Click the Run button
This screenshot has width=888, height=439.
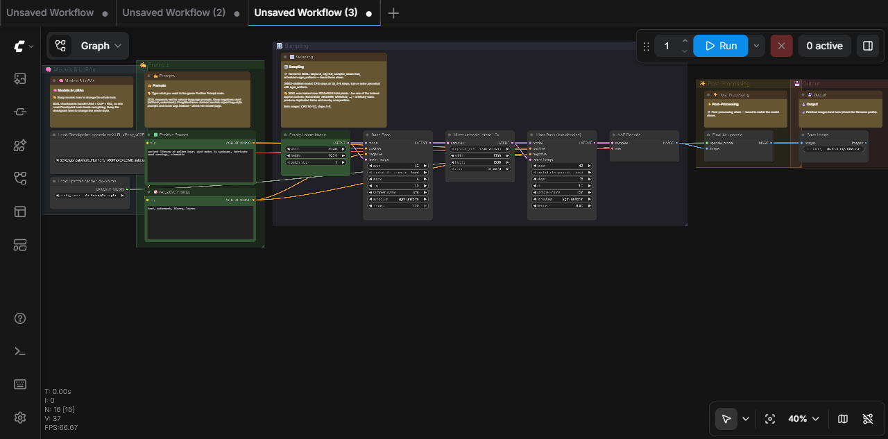[721, 46]
